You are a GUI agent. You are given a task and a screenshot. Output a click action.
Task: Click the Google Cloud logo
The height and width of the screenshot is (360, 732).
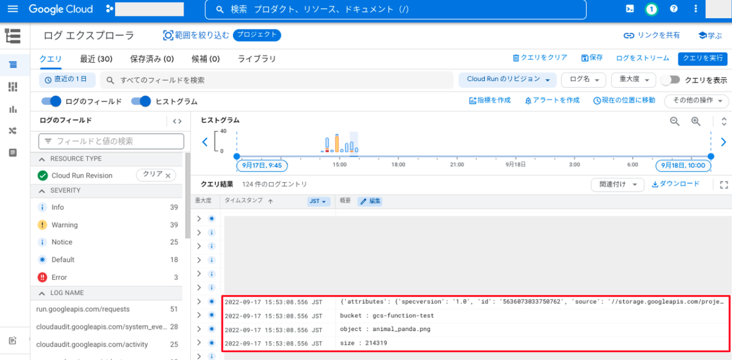point(61,9)
